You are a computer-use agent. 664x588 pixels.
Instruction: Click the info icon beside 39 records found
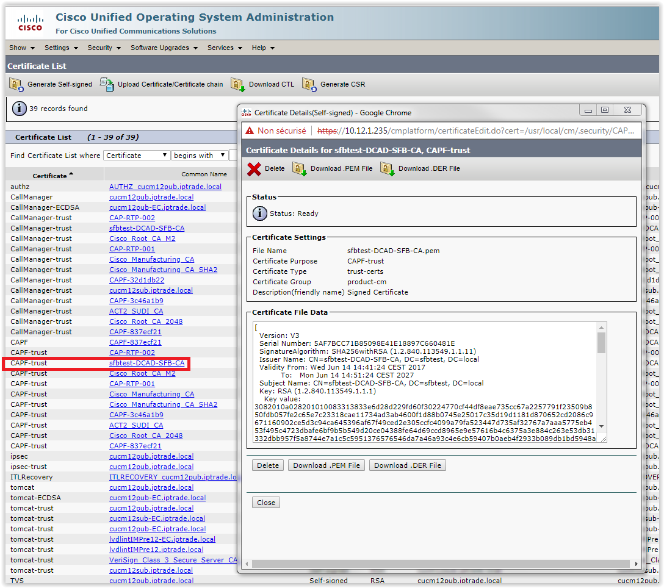(x=19, y=109)
